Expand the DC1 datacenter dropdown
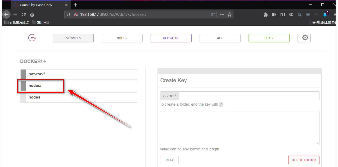Screen dimensions: 338x167 tap(269, 38)
